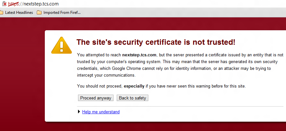
Task: Click the bold nextstep.tcs.com text in the warning
Action: click(x=139, y=55)
